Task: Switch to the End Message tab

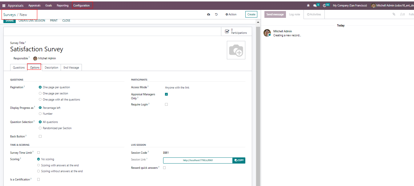Action: [71, 68]
